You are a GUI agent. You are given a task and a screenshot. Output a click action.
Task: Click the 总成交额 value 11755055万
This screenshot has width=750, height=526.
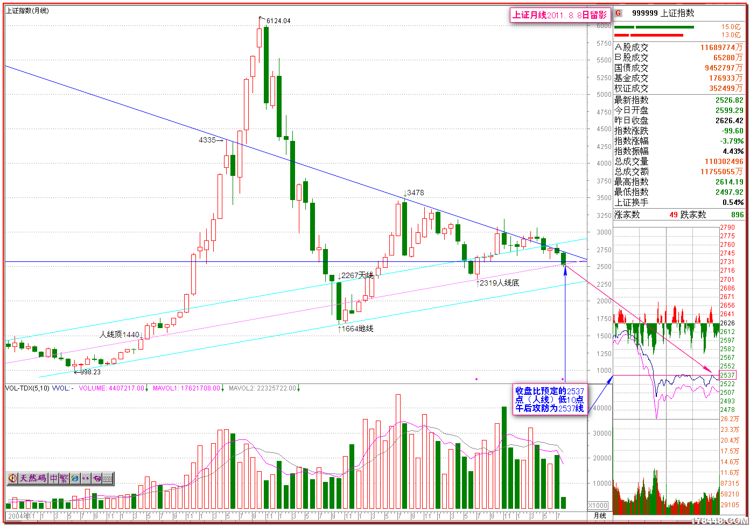722,172
